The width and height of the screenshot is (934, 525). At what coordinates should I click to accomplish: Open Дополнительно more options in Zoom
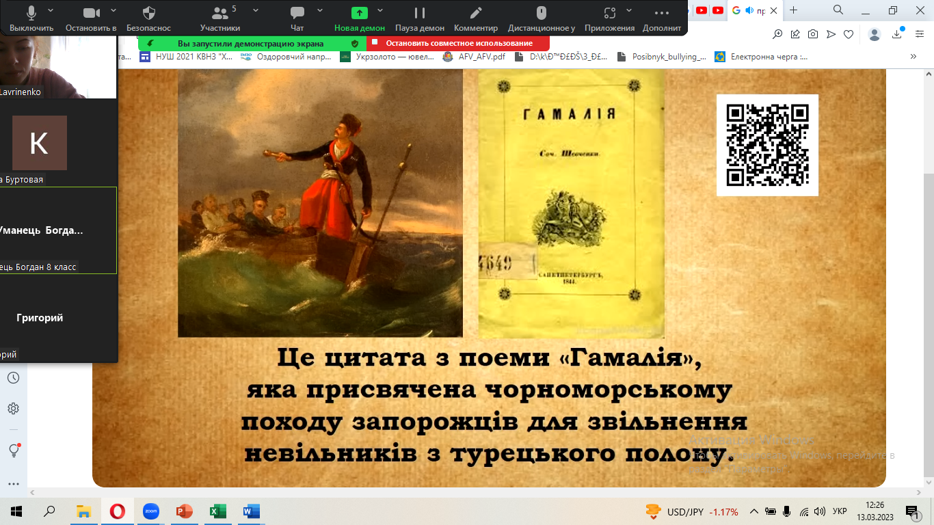[x=662, y=18]
